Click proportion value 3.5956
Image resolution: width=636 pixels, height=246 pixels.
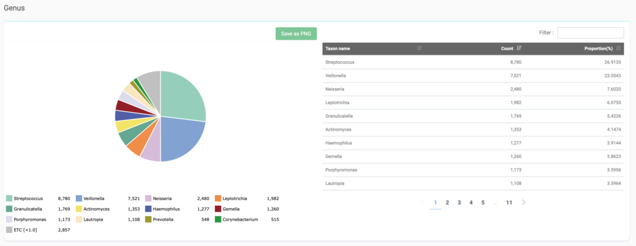pos(614,170)
